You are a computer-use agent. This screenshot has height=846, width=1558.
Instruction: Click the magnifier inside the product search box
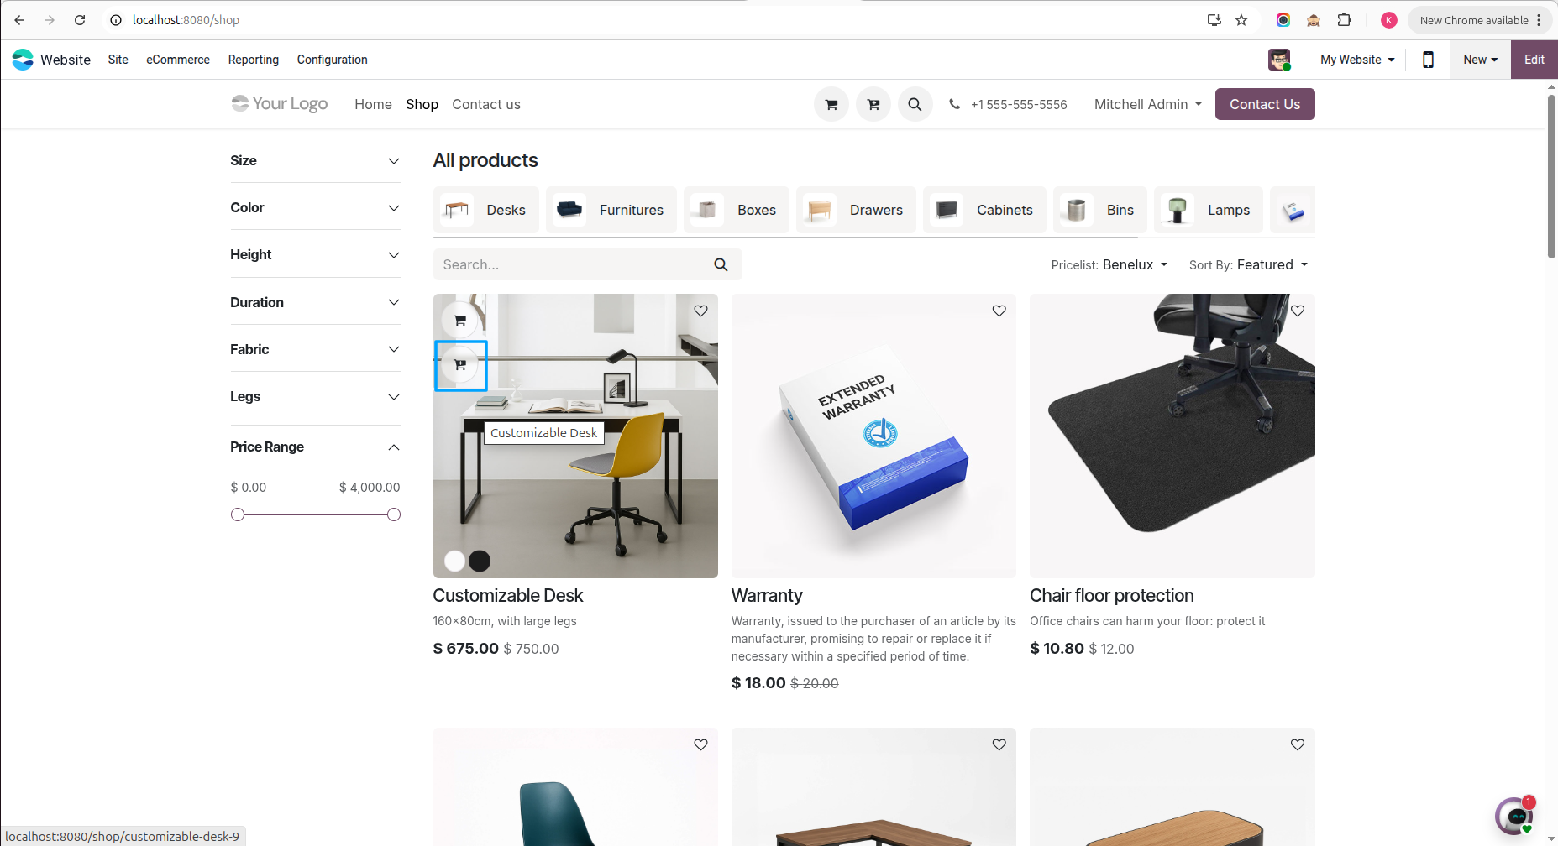721,265
